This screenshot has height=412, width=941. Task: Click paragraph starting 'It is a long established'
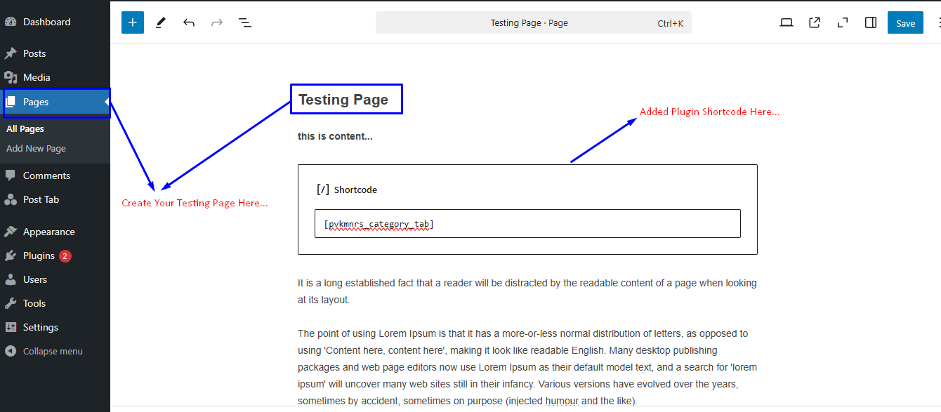(x=527, y=291)
